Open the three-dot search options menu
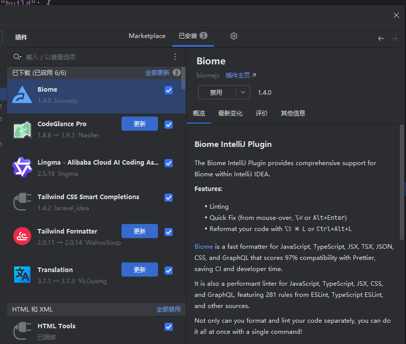Image resolution: width=406 pixels, height=344 pixels. pos(175,57)
